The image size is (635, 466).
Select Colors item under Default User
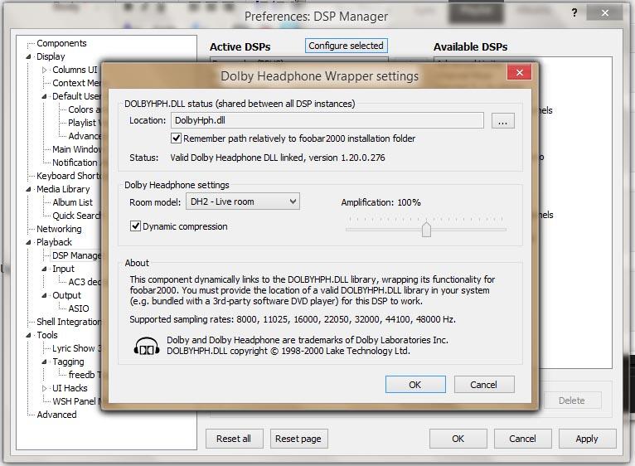pos(85,109)
